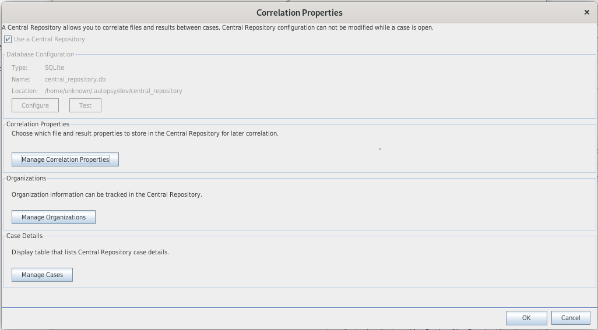Screen dimensions: 598x330
Task: Open Manage Correlation Properties
Action: 65,159
